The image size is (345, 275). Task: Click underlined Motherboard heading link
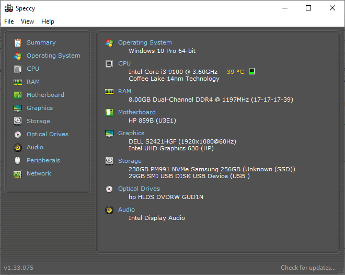(137, 112)
